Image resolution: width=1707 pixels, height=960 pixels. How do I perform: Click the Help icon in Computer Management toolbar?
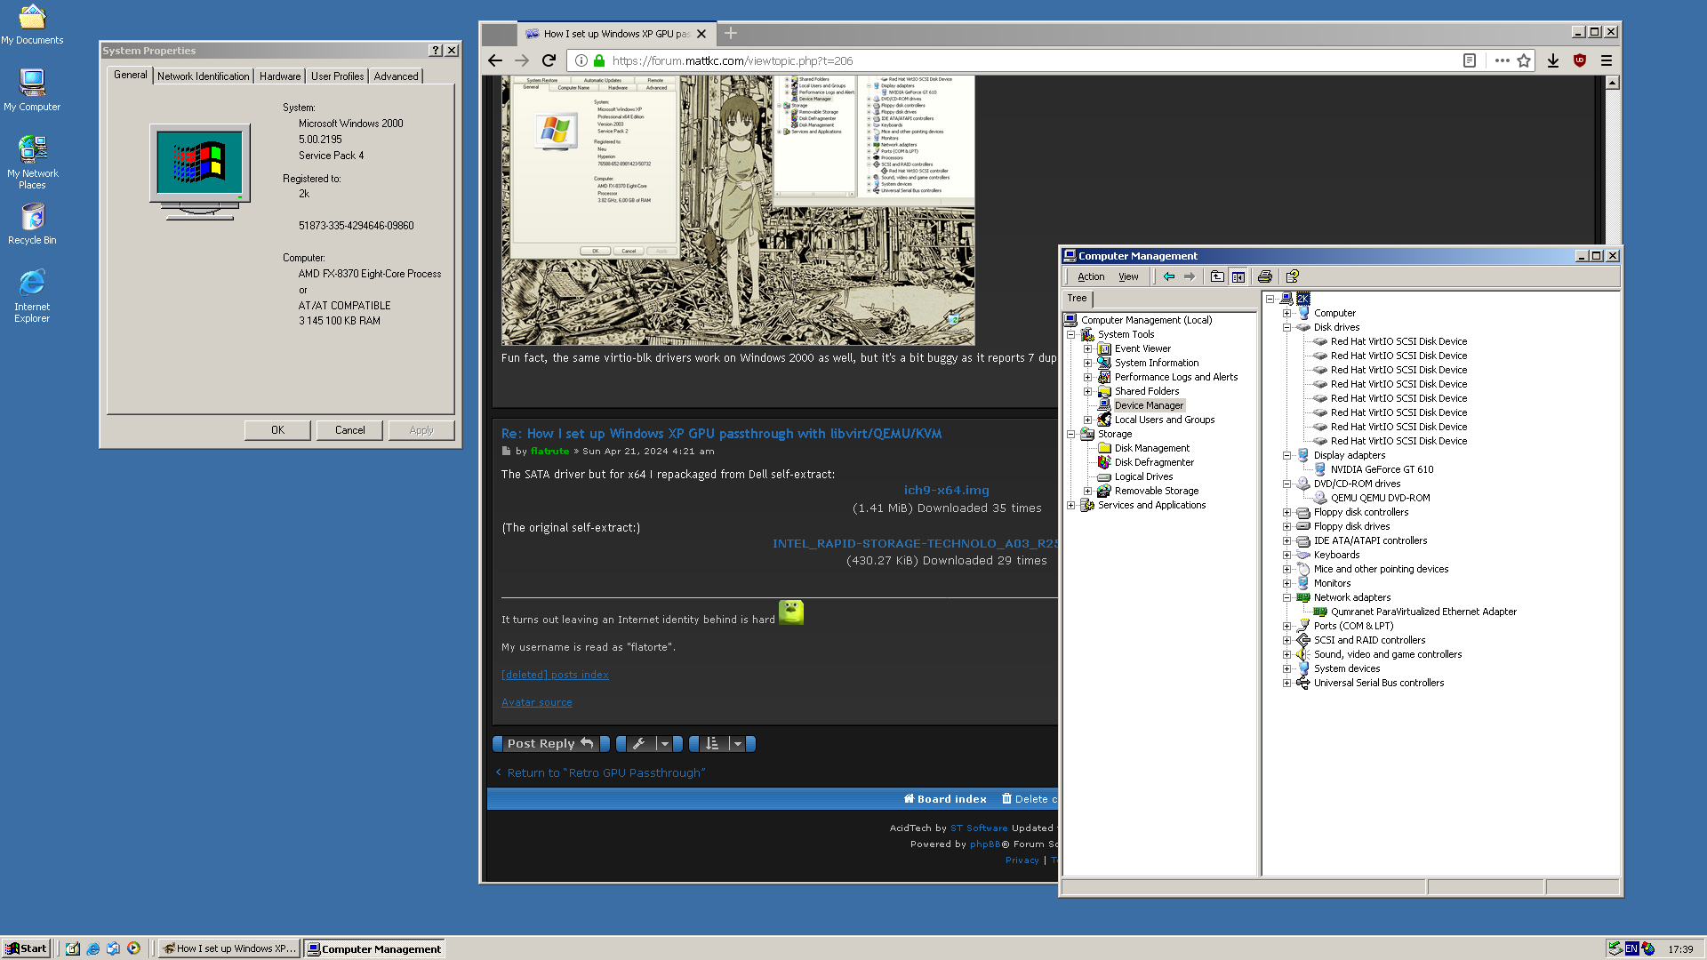(1293, 276)
